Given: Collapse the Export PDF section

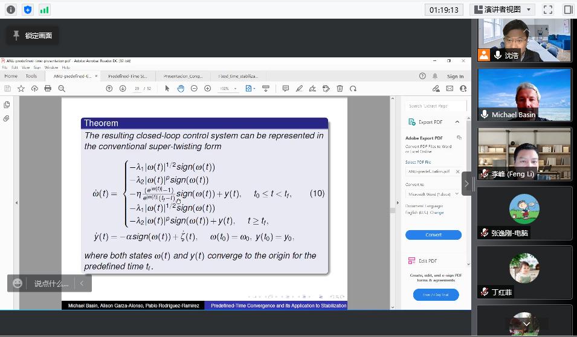Looking at the screenshot, I should coord(457,122).
